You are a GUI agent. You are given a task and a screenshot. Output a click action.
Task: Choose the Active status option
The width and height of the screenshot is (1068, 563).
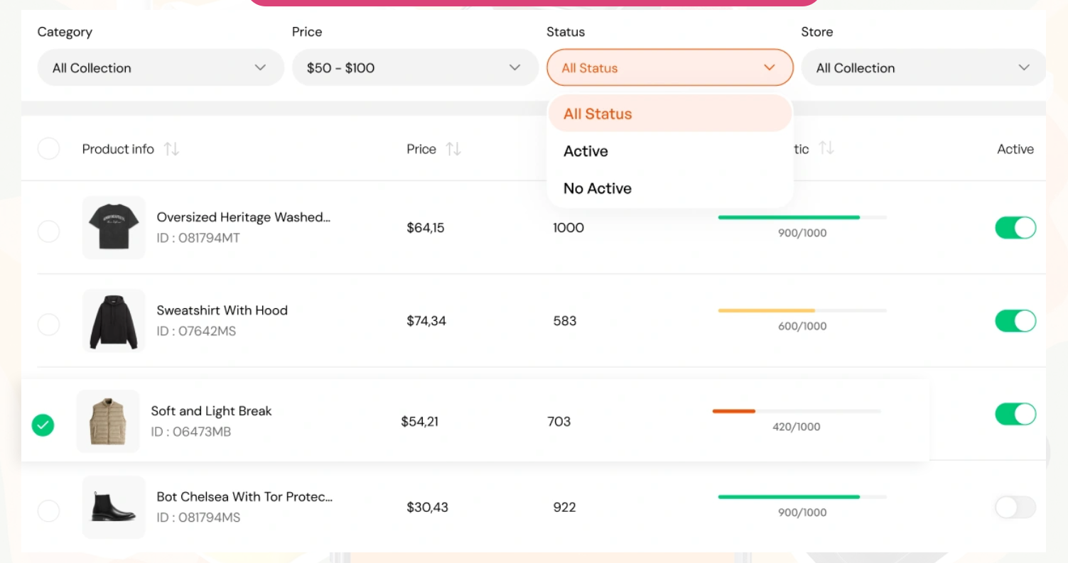coord(669,151)
